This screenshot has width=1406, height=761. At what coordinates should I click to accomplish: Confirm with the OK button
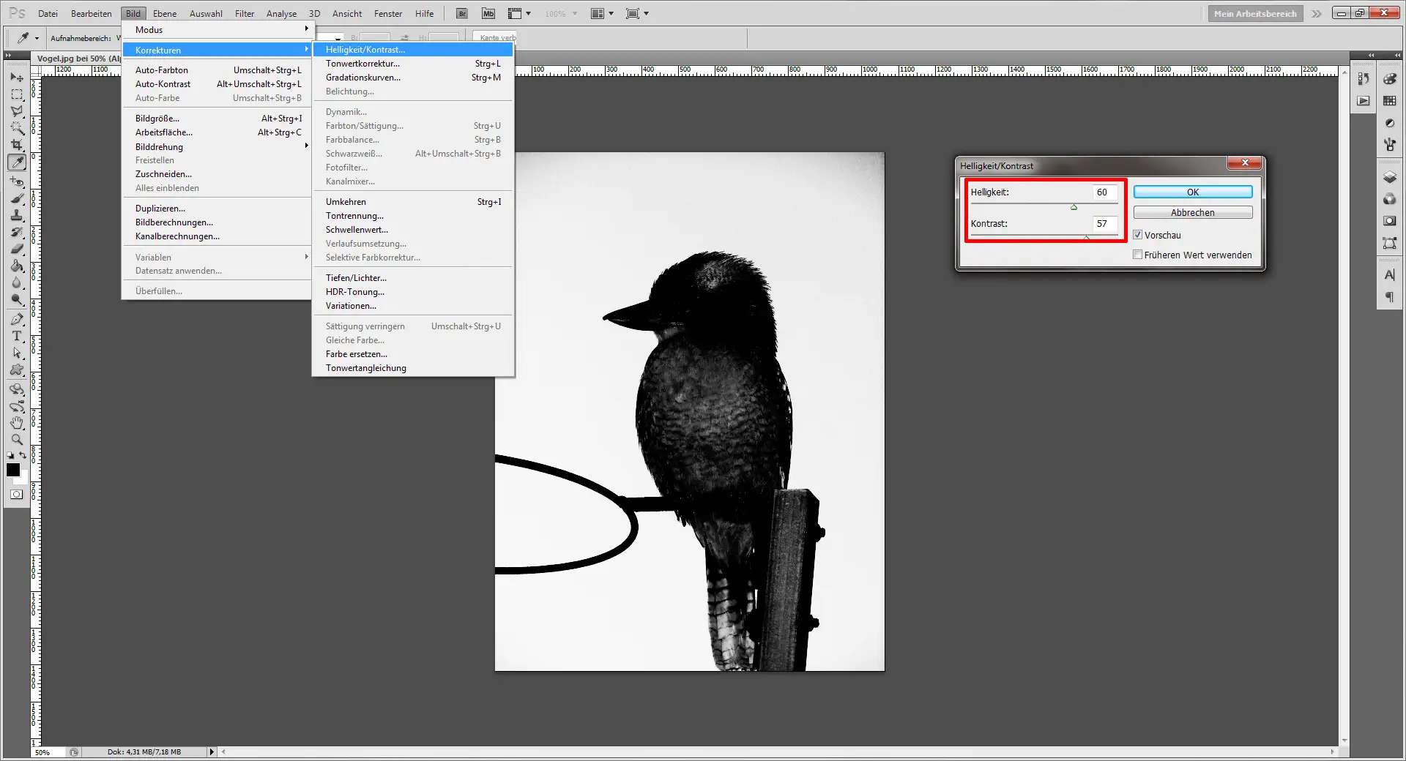(x=1192, y=191)
